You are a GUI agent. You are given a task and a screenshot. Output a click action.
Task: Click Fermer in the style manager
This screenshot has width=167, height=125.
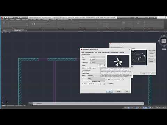pyautogui.click(x=143, y=73)
